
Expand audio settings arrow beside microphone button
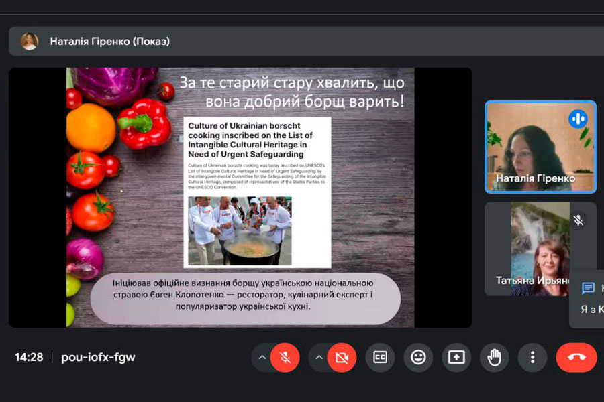[262, 357]
